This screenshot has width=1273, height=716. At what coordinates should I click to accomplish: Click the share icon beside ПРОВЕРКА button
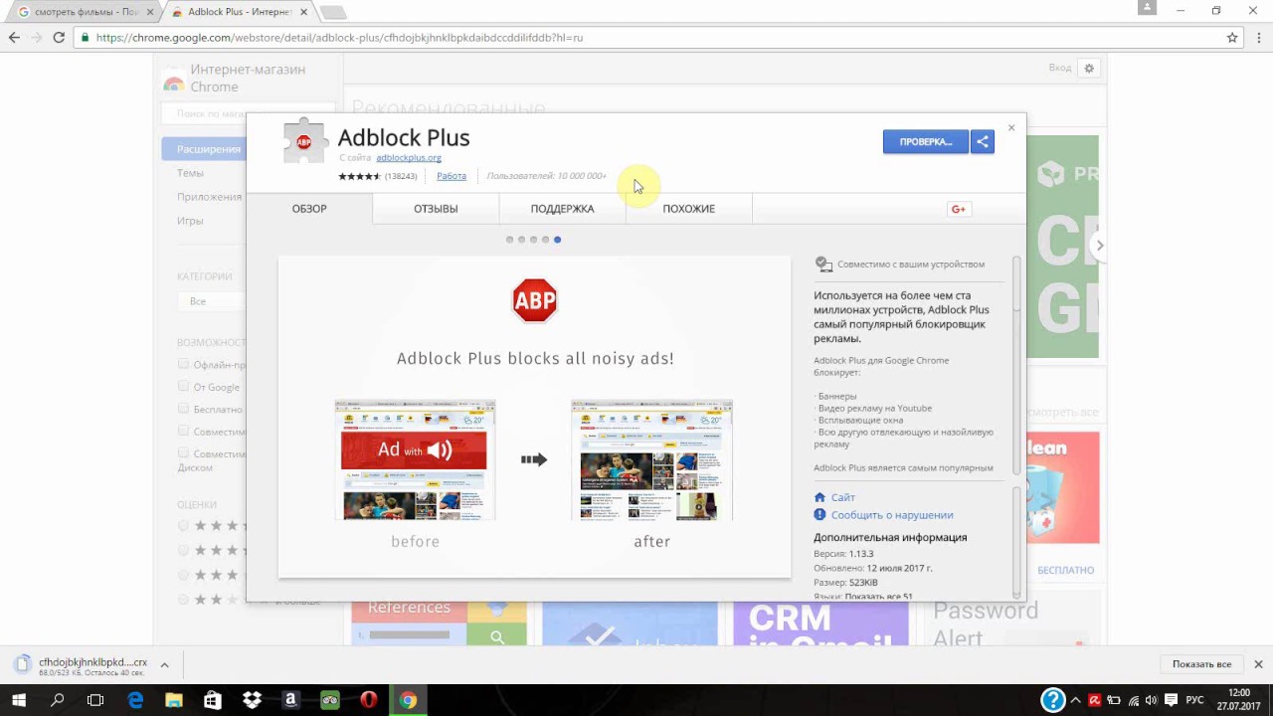click(x=983, y=141)
